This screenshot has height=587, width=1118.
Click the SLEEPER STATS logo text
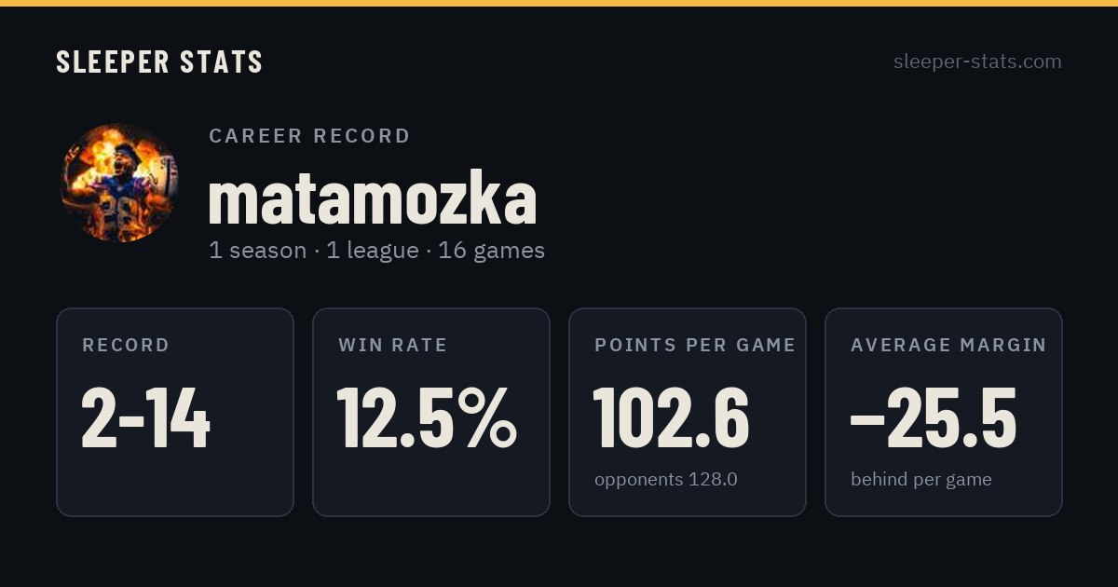click(159, 62)
